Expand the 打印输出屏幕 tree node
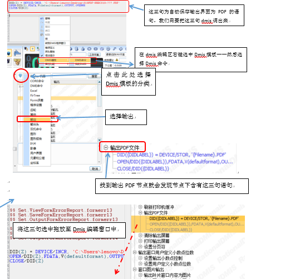Viewport: 295px width, 279px height. (140, 241)
